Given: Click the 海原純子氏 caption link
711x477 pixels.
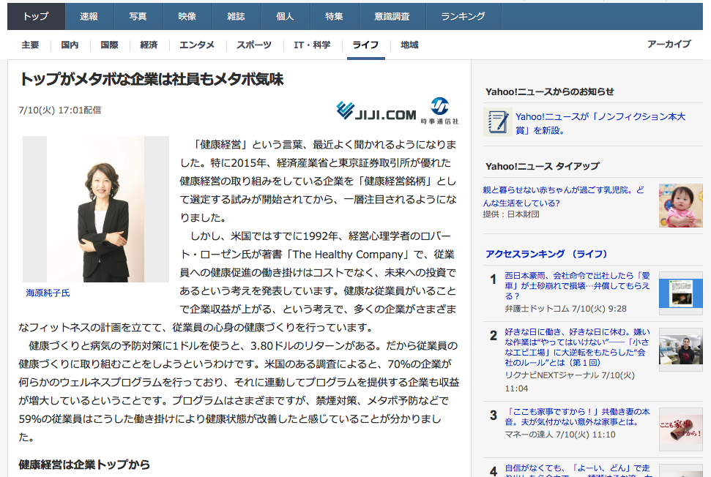Looking at the screenshot, I should pos(48,293).
